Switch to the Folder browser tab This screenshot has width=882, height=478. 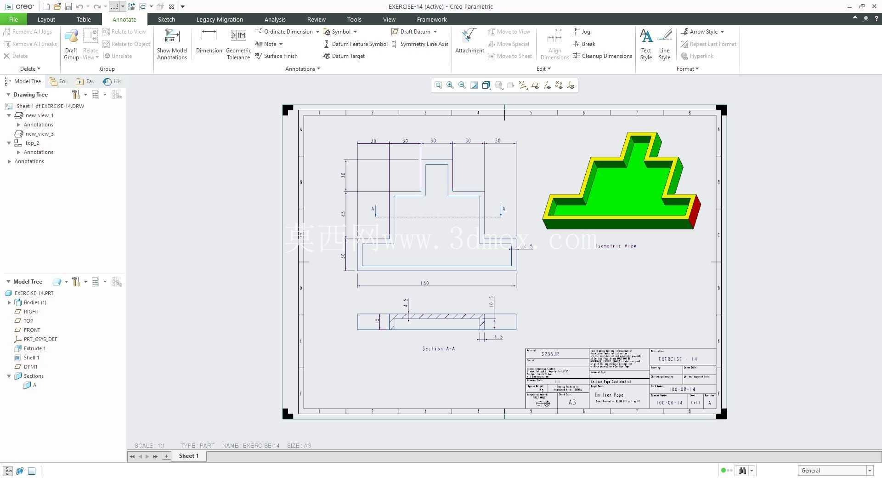(x=59, y=81)
